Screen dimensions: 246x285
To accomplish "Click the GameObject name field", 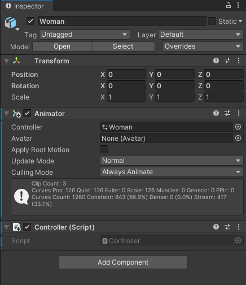I will [122, 21].
